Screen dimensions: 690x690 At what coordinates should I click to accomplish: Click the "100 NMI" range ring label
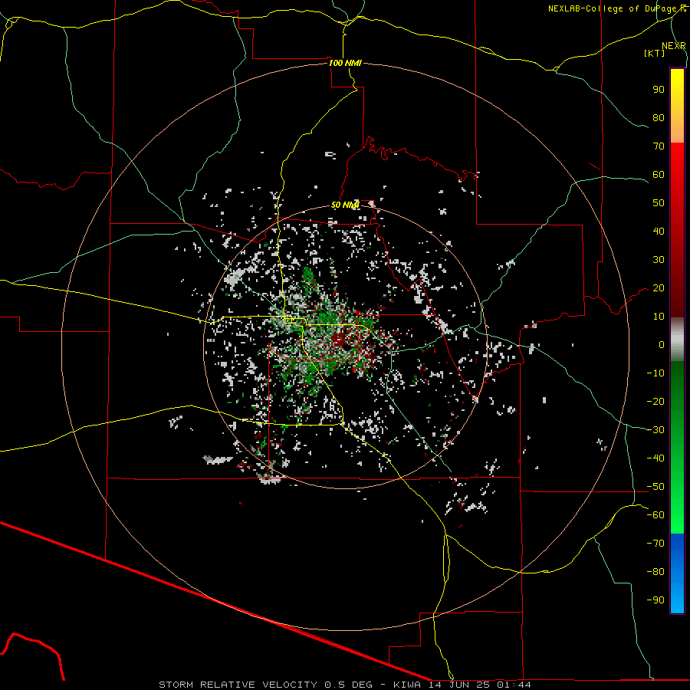pos(345,63)
